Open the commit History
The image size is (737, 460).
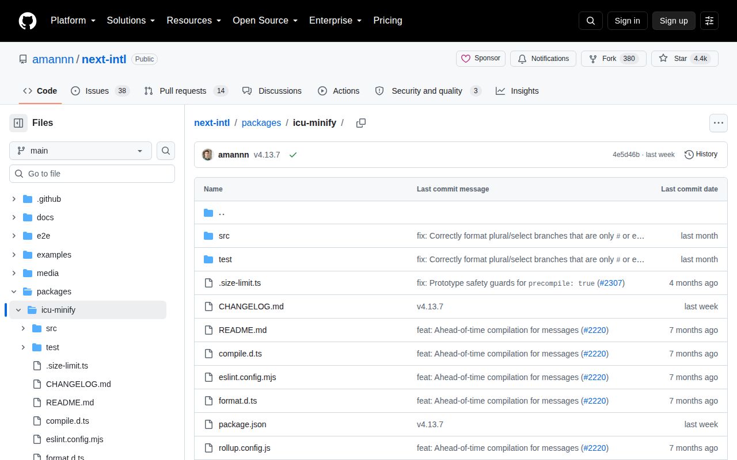701,154
